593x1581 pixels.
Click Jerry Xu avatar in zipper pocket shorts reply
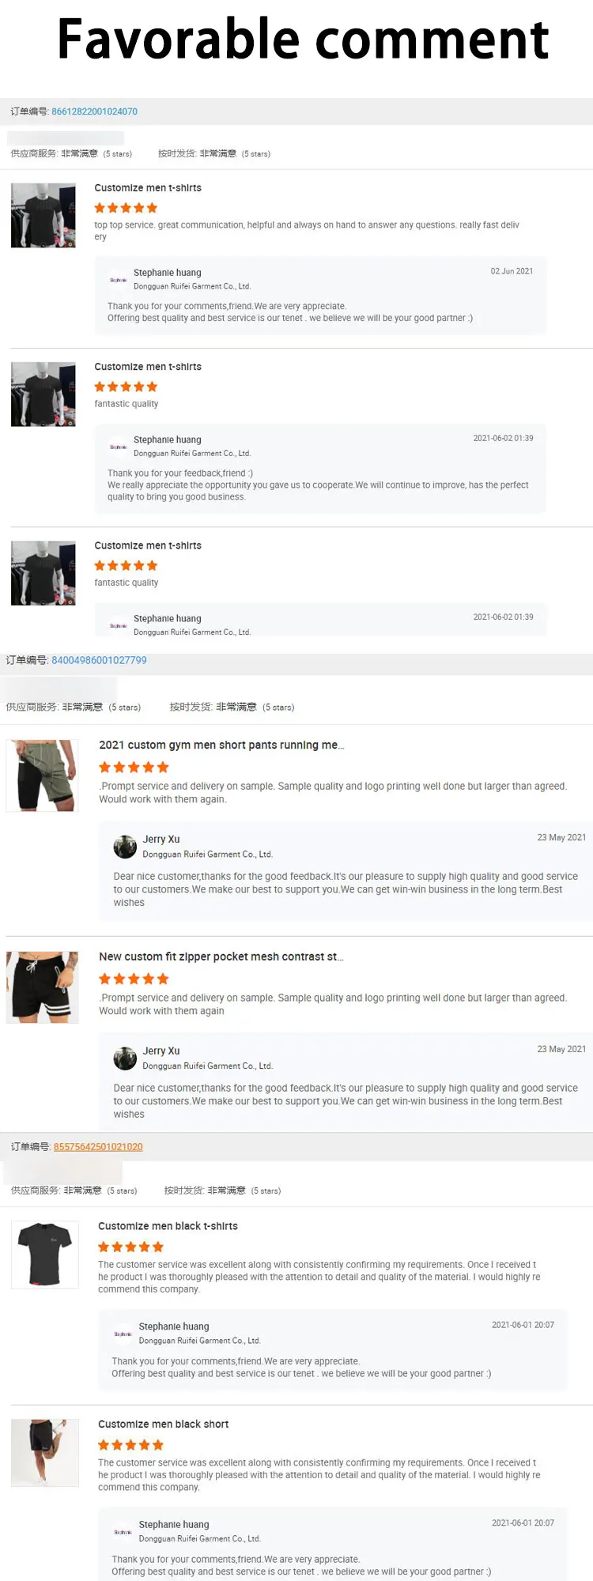125,1058
